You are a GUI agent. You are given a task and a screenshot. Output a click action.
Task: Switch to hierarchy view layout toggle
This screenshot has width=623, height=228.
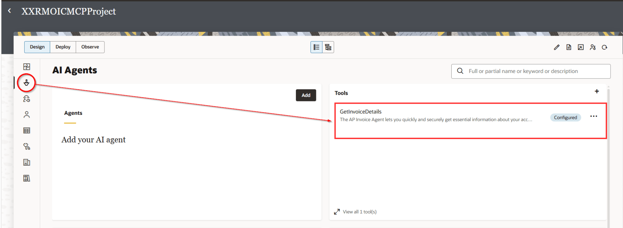pyautogui.click(x=328, y=47)
